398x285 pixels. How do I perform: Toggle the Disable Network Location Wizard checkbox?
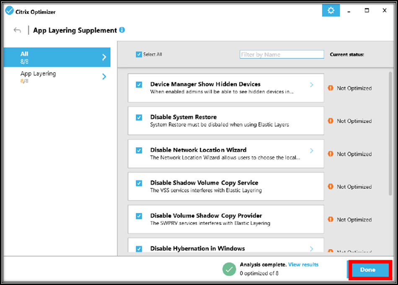(x=139, y=150)
